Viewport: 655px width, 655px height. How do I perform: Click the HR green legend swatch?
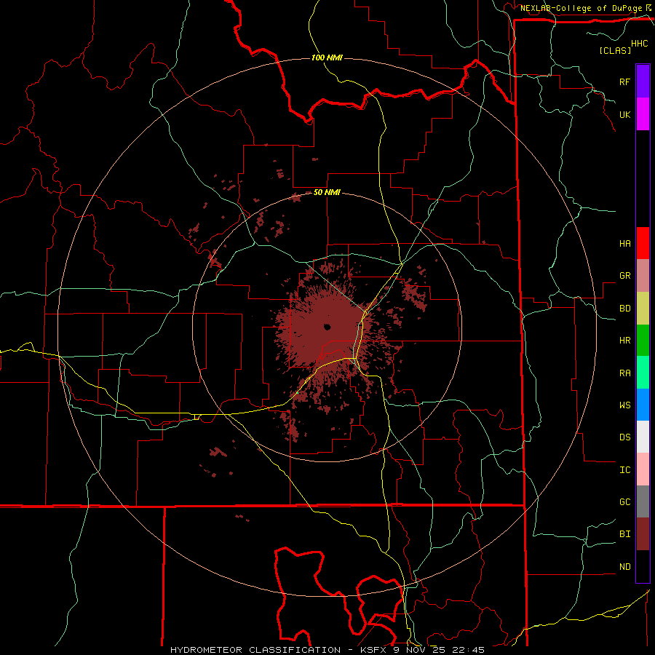coord(643,340)
